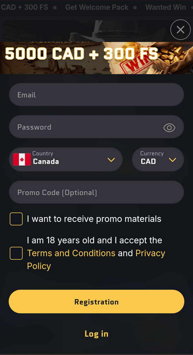Select Get Welcome Pack in ticker
This screenshot has width=193, height=355.
coord(96,7)
